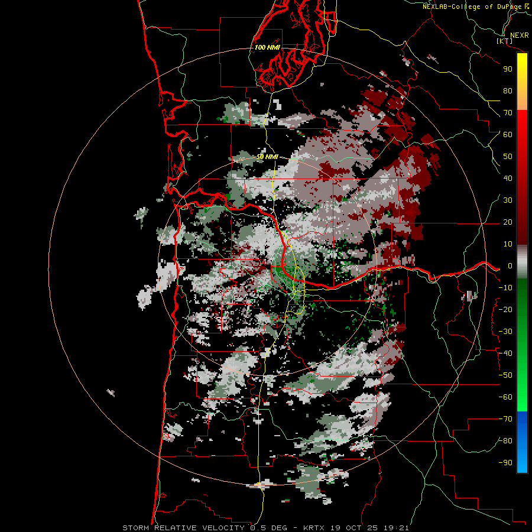Click the 'STORM RELATIVE VELOCITY 0.5 DEG' caption
The width and height of the screenshot is (532, 532).
tap(205, 528)
